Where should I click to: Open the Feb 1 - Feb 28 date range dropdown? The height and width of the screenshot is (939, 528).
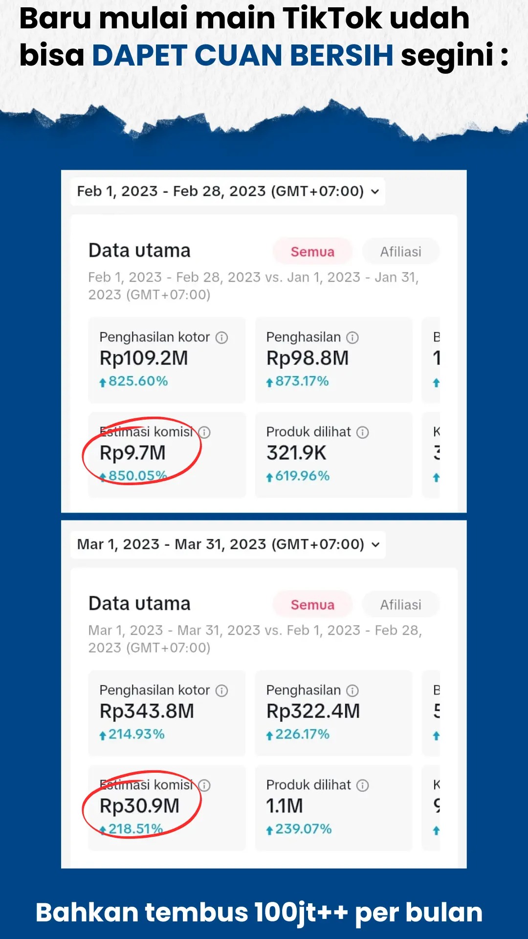(x=228, y=191)
